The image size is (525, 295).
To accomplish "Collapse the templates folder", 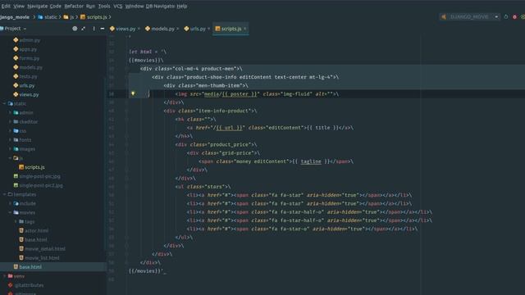I will (4, 194).
